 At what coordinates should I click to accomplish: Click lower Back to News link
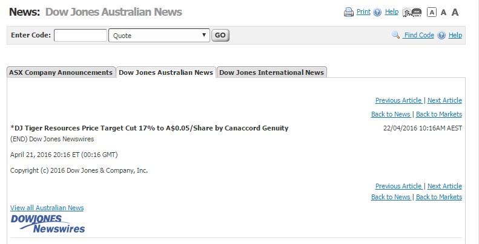(391, 197)
